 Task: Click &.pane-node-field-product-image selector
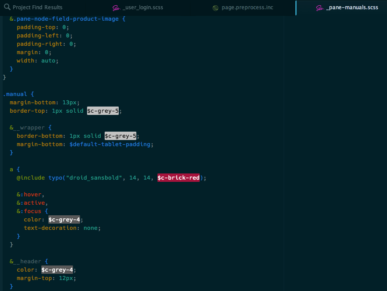point(64,19)
